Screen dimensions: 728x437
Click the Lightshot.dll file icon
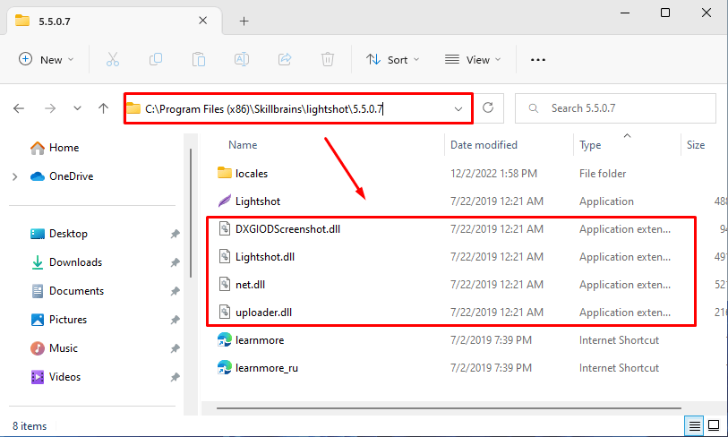tap(224, 256)
